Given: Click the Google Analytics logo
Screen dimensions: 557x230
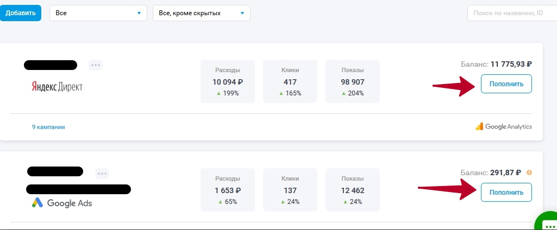Looking at the screenshot, I should (x=503, y=126).
